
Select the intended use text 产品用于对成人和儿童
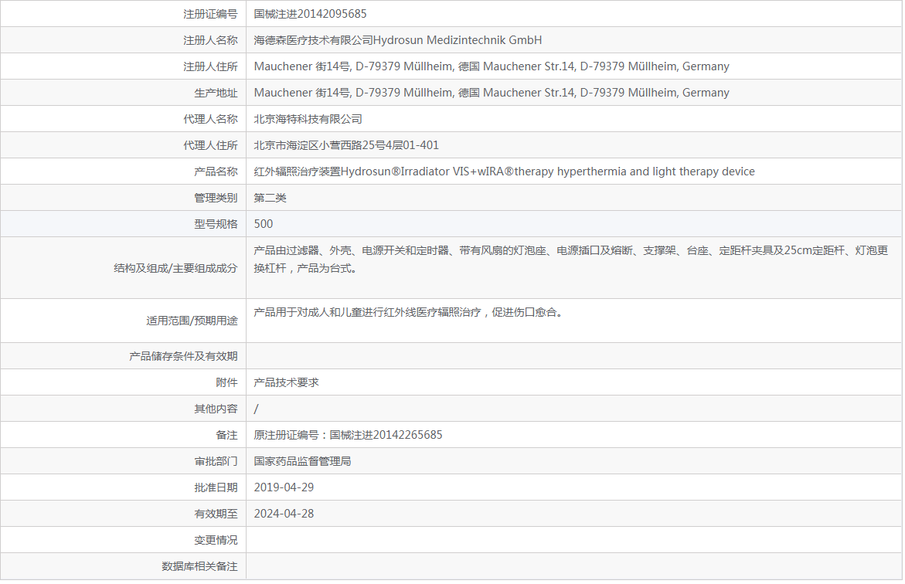click(409, 312)
